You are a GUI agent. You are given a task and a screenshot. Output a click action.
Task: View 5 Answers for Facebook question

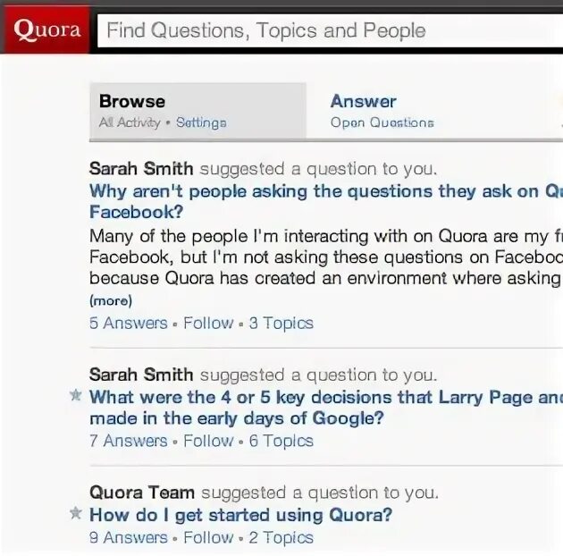128,324
